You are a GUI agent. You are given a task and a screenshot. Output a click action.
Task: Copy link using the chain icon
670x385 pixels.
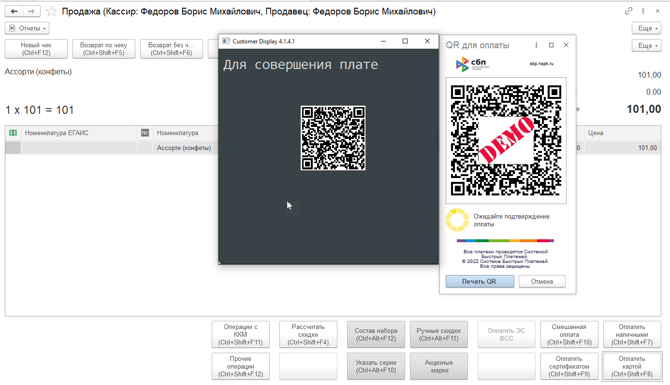click(629, 11)
